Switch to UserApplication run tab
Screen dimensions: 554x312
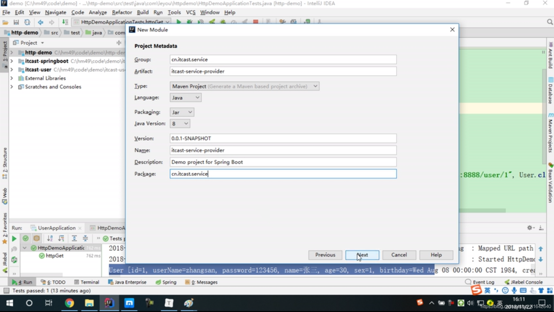[x=57, y=228]
